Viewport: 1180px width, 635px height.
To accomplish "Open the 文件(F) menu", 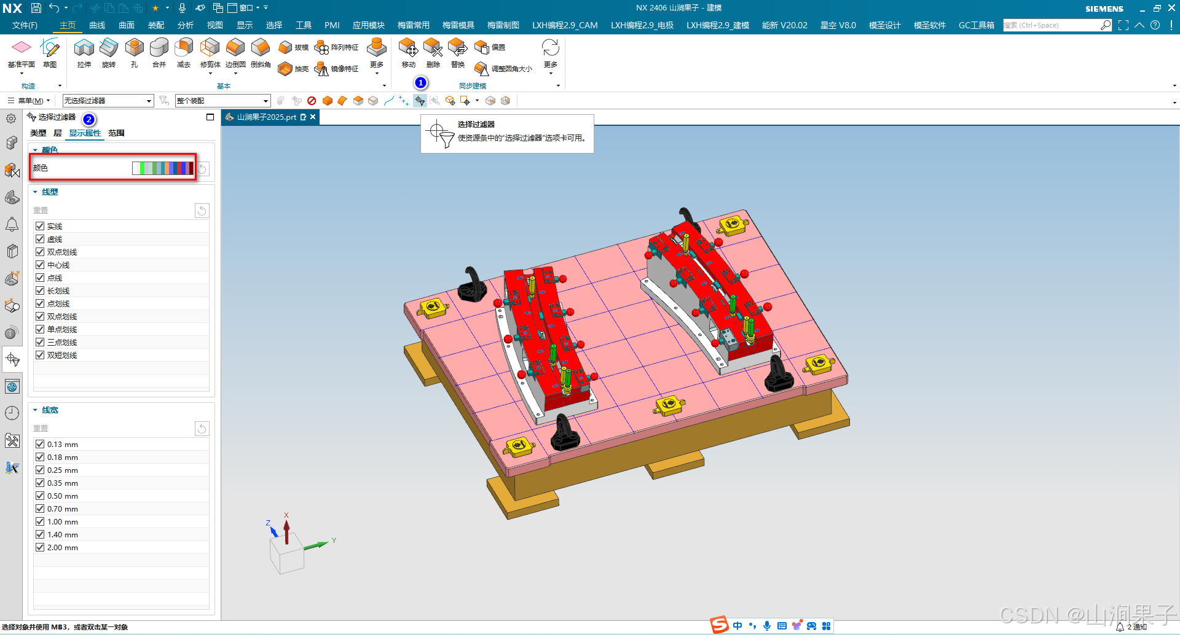I will [25, 25].
